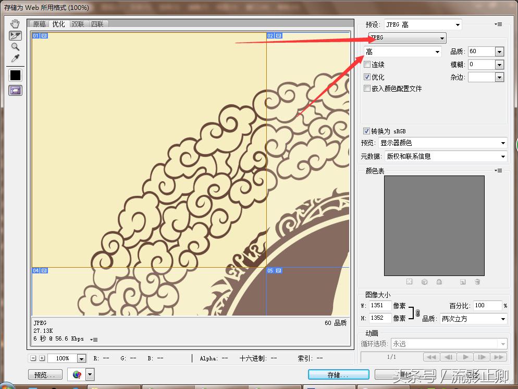Click the 预览 preview button

pyautogui.click(x=45, y=375)
